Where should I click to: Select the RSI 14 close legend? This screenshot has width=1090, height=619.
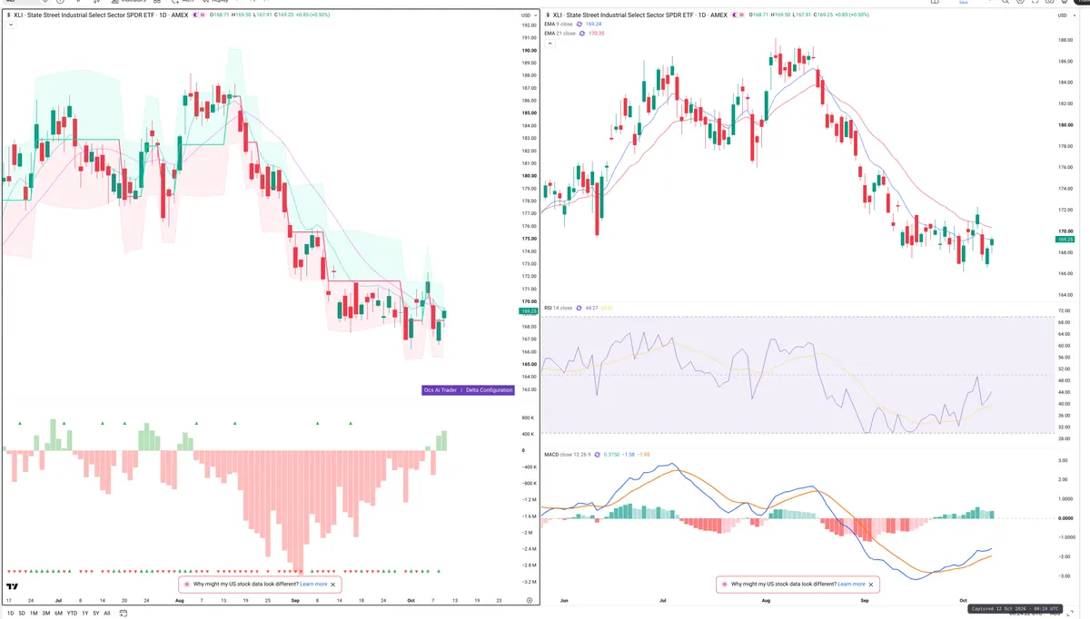point(558,309)
